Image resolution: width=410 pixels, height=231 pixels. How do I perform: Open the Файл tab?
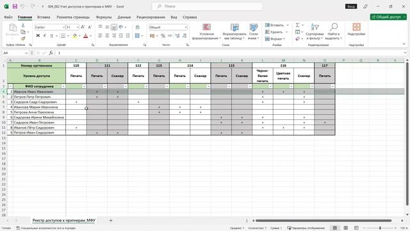(x=8, y=17)
